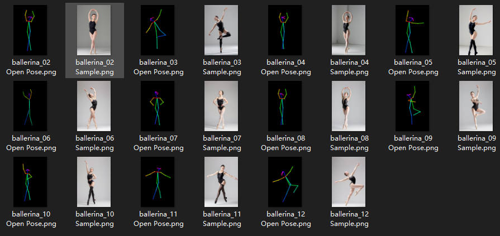Click the file name text 'ballerina_04 Open Pose.png'
This screenshot has height=236, width=500.
[x=285, y=67]
